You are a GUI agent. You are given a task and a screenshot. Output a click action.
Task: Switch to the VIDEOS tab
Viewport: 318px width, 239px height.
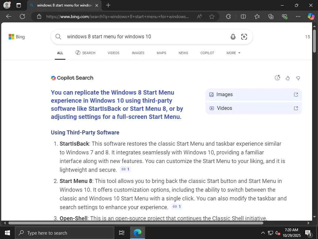[114, 53]
